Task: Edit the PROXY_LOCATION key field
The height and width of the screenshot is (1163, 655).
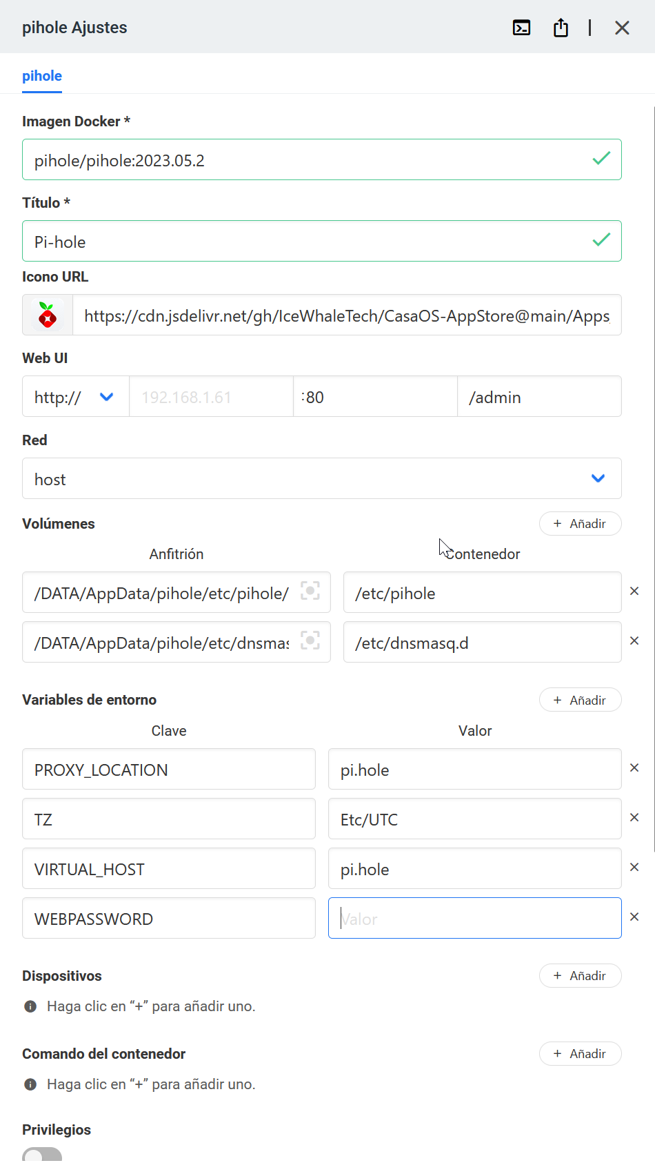Action: 169,770
